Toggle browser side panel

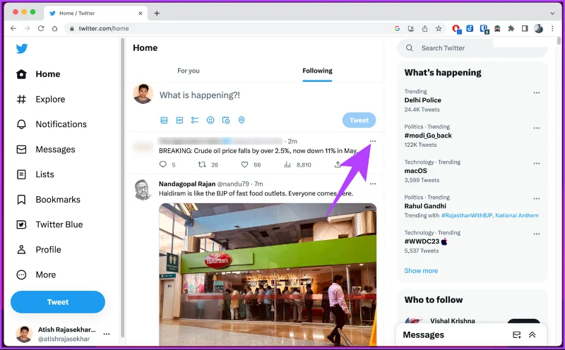point(525,28)
